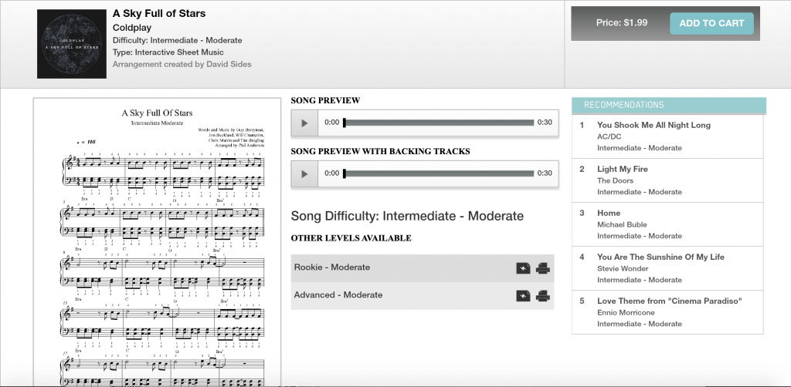791x387 pixels.
Task: Click the Stevie Wonder artist text
Action: tap(623, 269)
